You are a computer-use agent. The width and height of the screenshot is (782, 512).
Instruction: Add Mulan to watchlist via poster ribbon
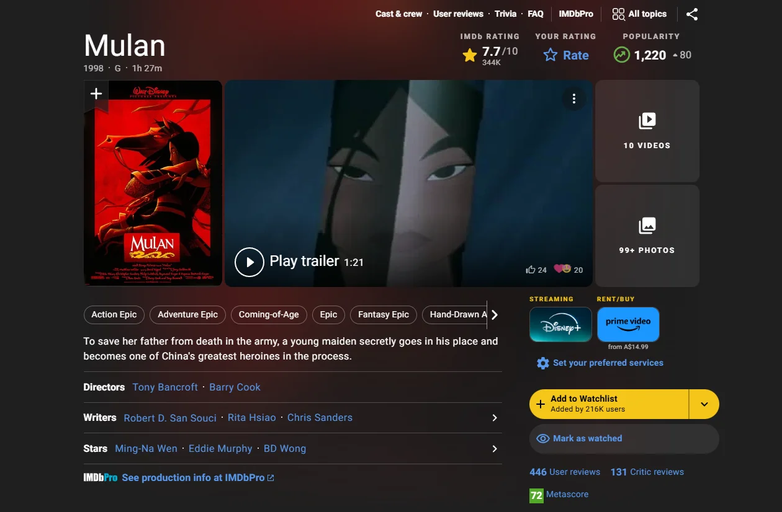pos(96,94)
